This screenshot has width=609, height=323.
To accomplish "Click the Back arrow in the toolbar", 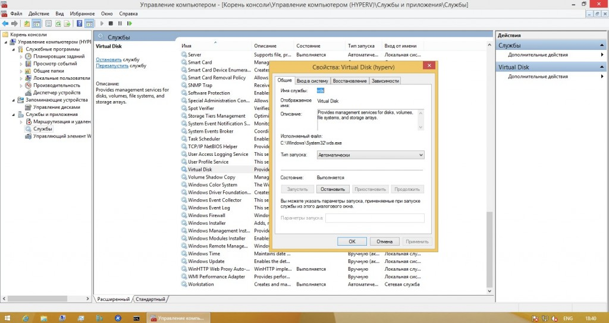I will tap(5, 23).
